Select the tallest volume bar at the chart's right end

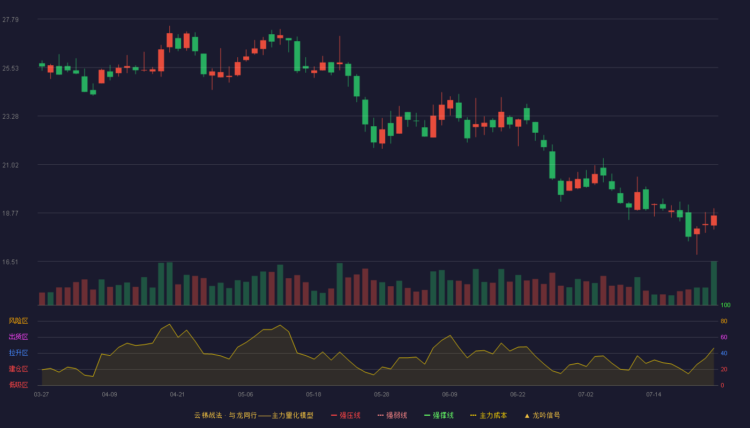[714, 283]
